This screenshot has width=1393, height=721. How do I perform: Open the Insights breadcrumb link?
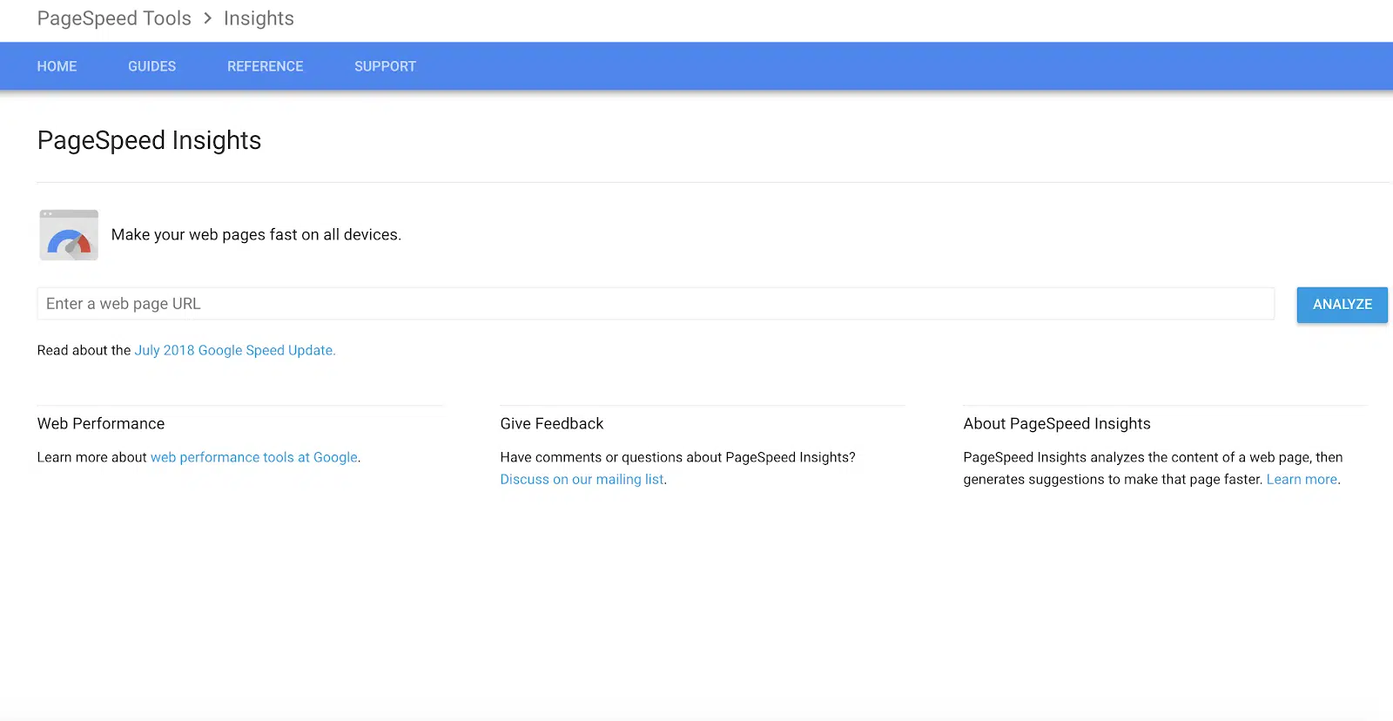[x=259, y=18]
